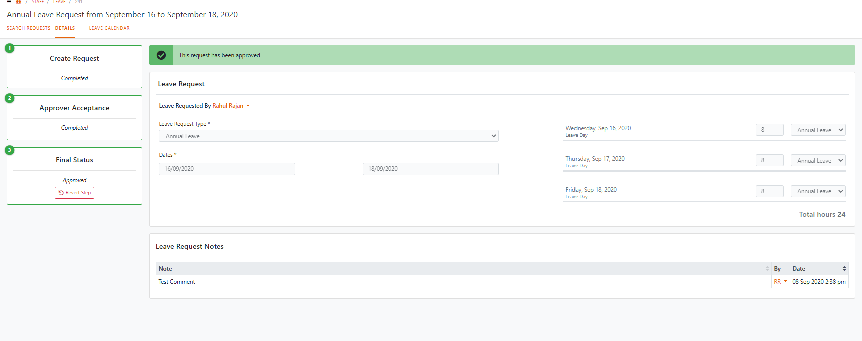Click 'Friday, Sep 18, 2020' day label
This screenshot has width=862, height=341.
click(x=591, y=190)
